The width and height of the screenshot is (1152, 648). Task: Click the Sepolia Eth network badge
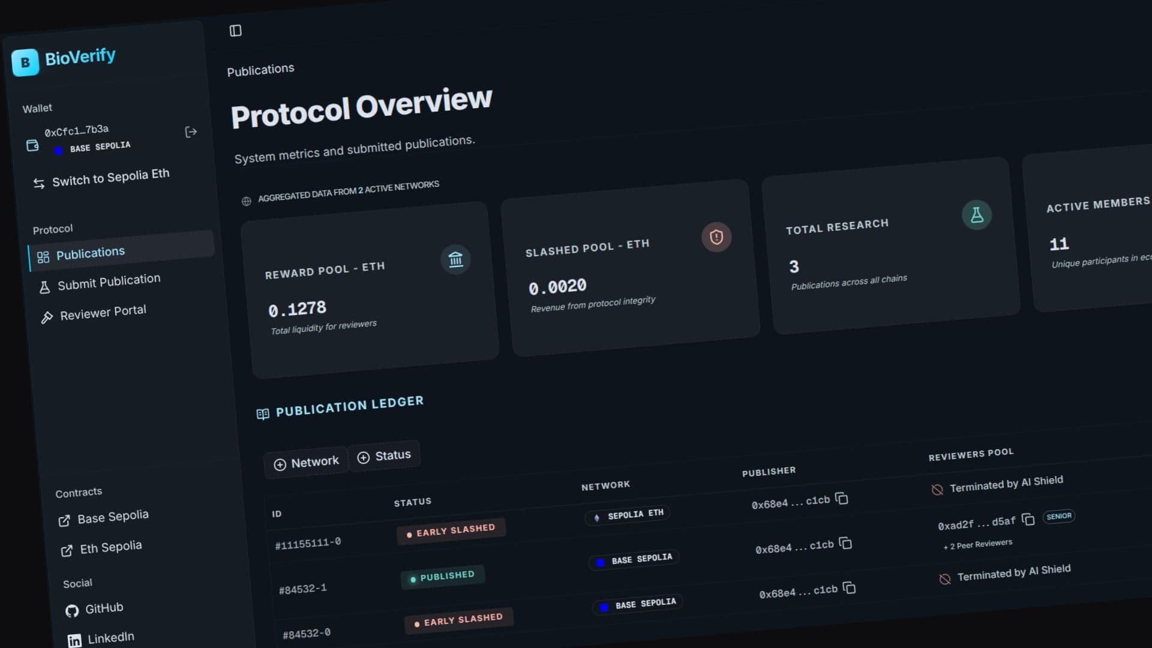click(x=628, y=515)
